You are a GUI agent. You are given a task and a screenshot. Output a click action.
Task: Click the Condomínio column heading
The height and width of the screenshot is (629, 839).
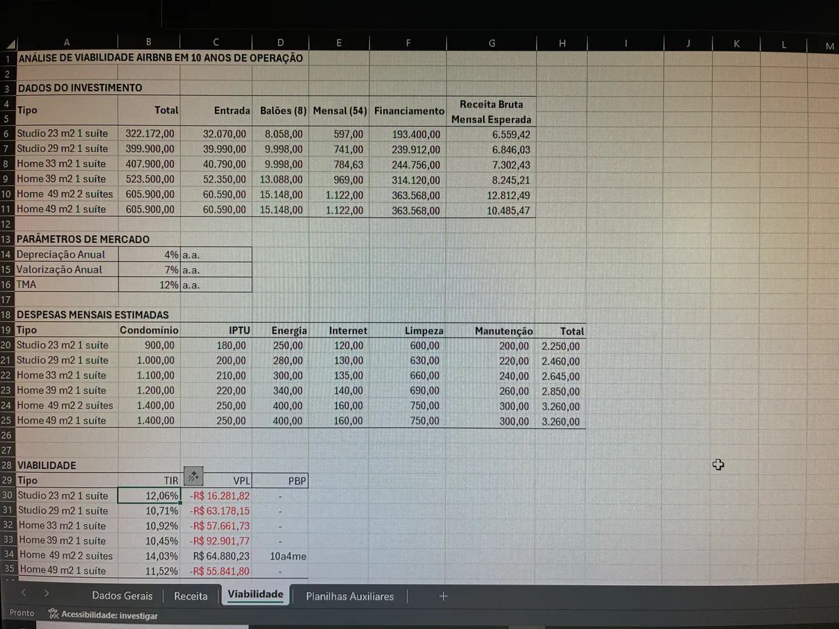[149, 330]
